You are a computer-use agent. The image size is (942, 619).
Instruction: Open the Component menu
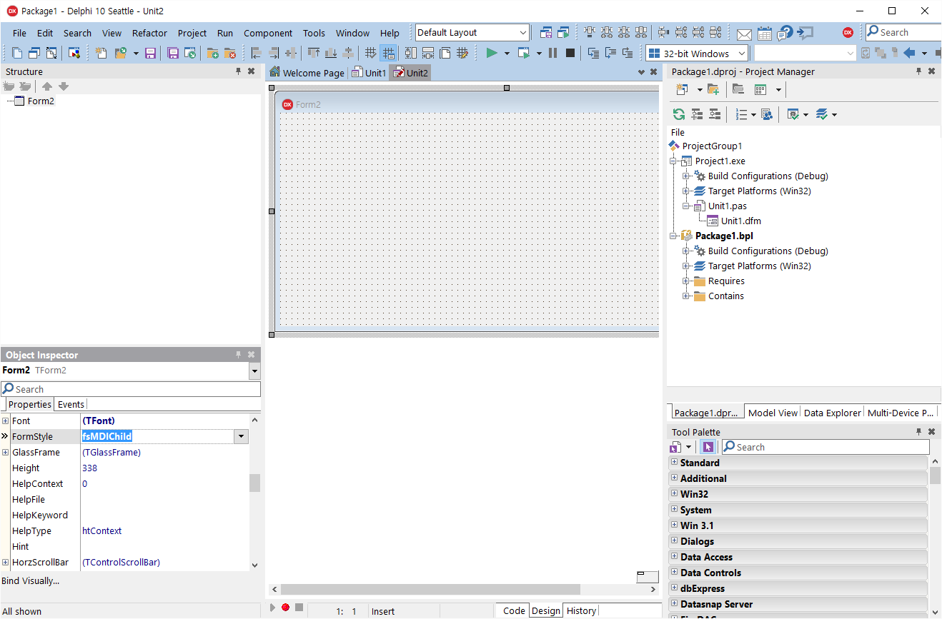coord(268,33)
